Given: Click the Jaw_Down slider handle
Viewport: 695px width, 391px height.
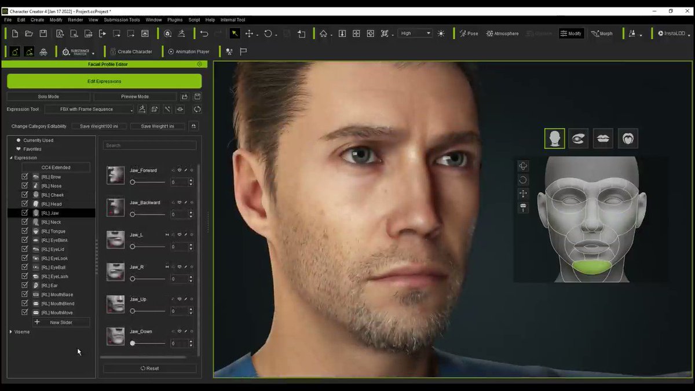Looking at the screenshot, I should (133, 343).
